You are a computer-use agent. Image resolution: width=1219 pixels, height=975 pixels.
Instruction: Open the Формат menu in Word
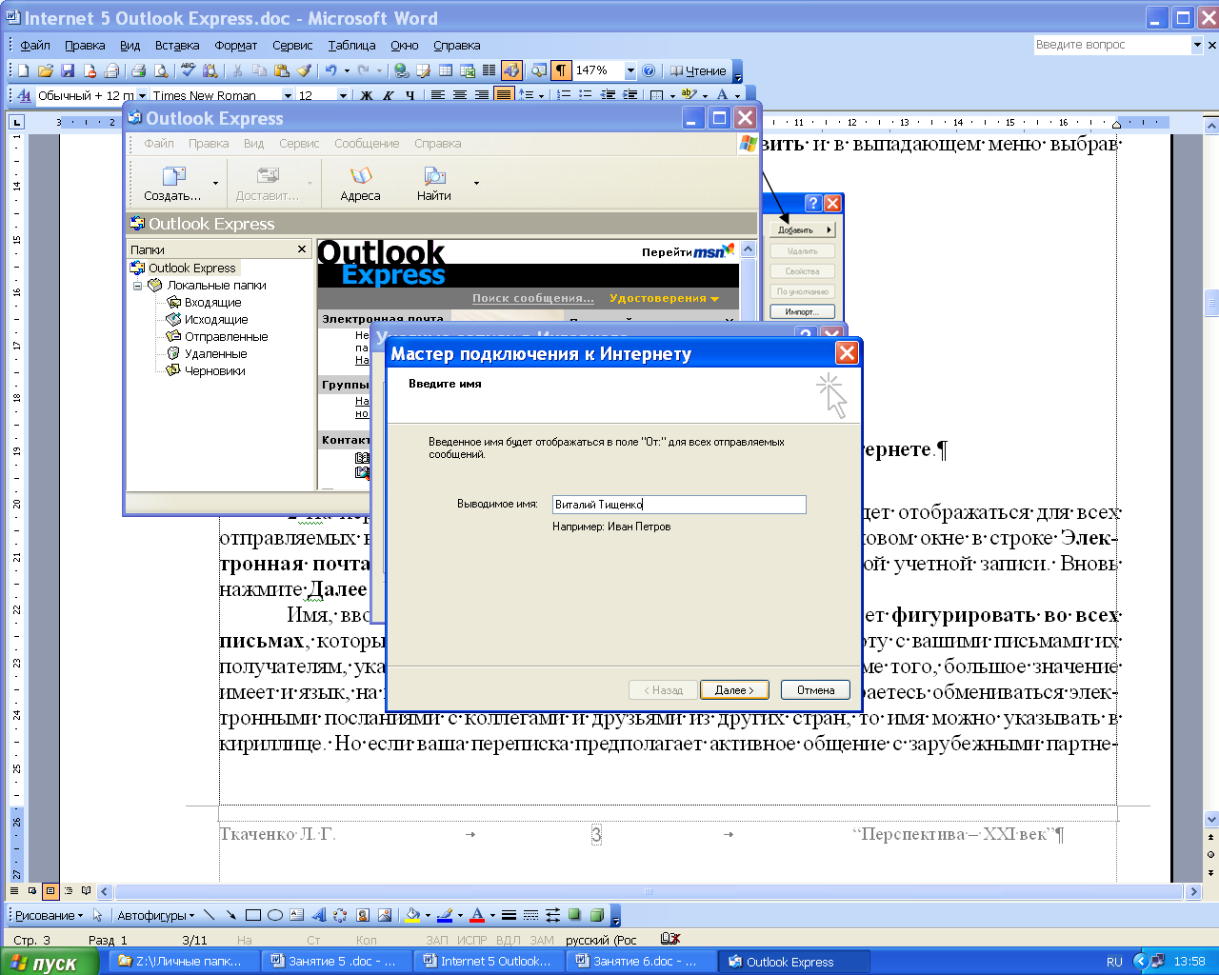point(235,45)
